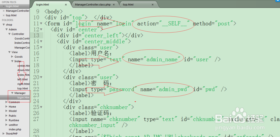The width and height of the screenshot is (280, 137).
Task: Expand the ThinkPHP folder
Action: point(4,134)
